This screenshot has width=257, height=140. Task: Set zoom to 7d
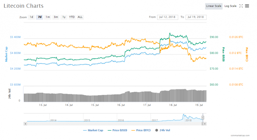click(40, 17)
